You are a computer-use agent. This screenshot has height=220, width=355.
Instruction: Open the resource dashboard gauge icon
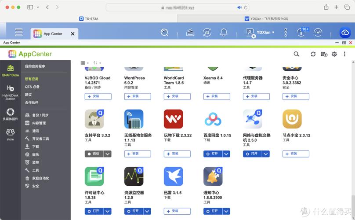click(x=318, y=33)
